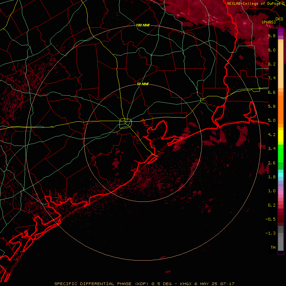Click the 100 NMI range ring label
The image size is (286, 286).
tap(143, 25)
